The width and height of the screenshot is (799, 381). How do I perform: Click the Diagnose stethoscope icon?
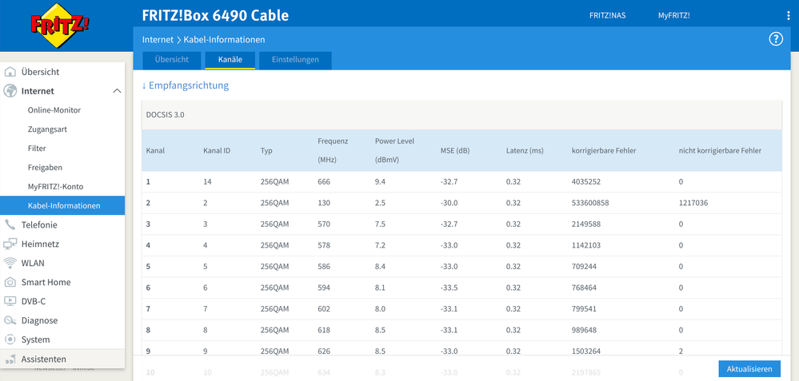click(x=10, y=320)
